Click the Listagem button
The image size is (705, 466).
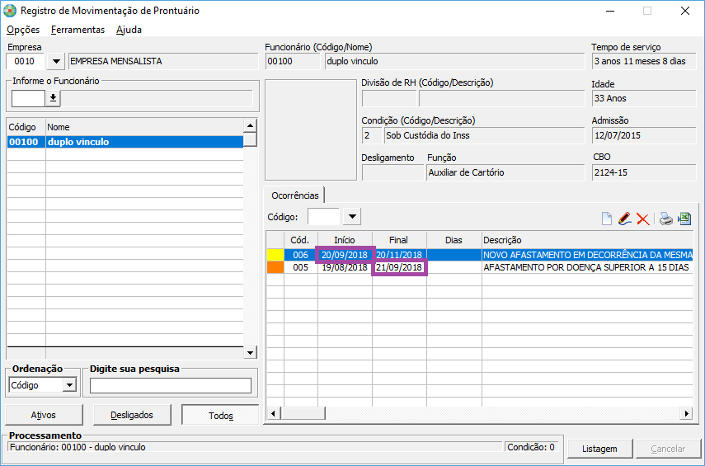[x=599, y=449]
